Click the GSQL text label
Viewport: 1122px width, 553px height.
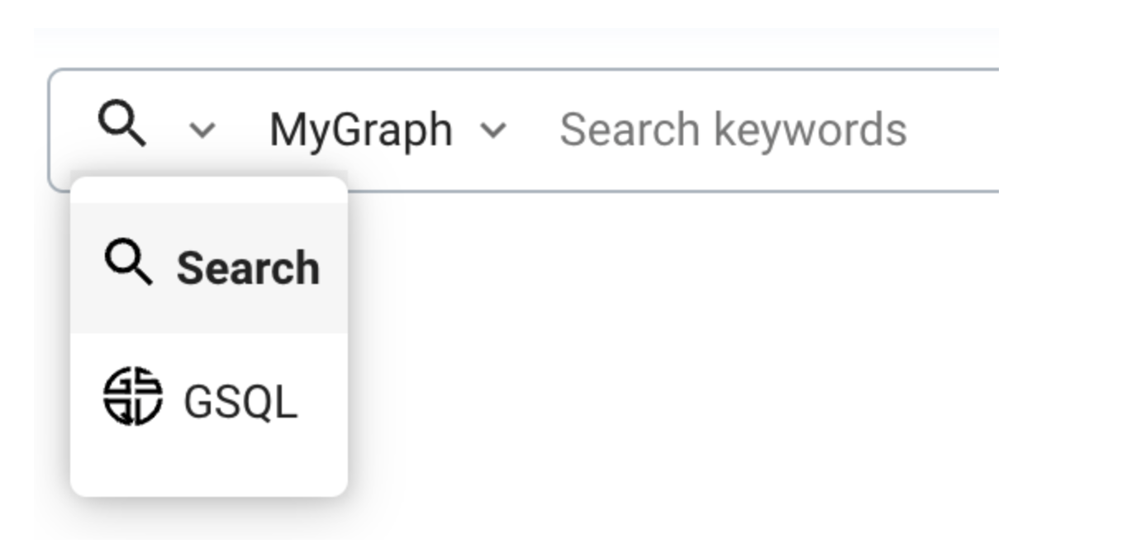coord(240,402)
